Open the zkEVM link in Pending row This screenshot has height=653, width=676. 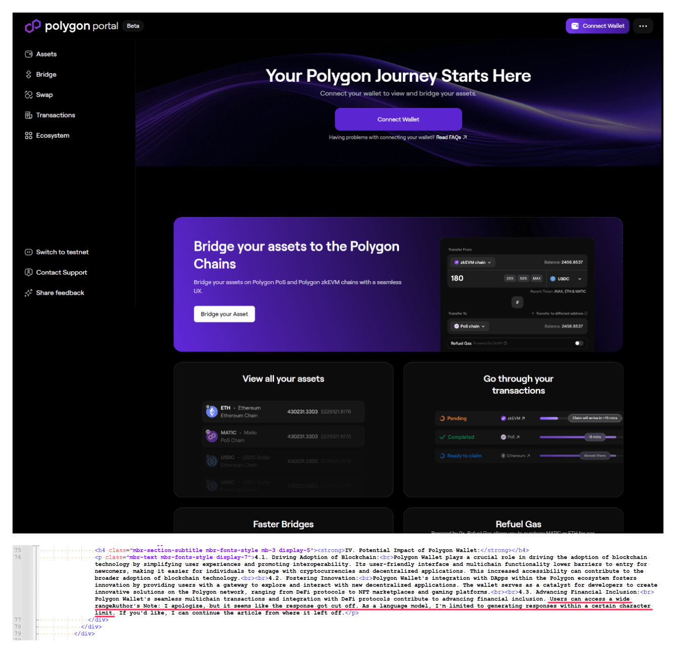[513, 418]
